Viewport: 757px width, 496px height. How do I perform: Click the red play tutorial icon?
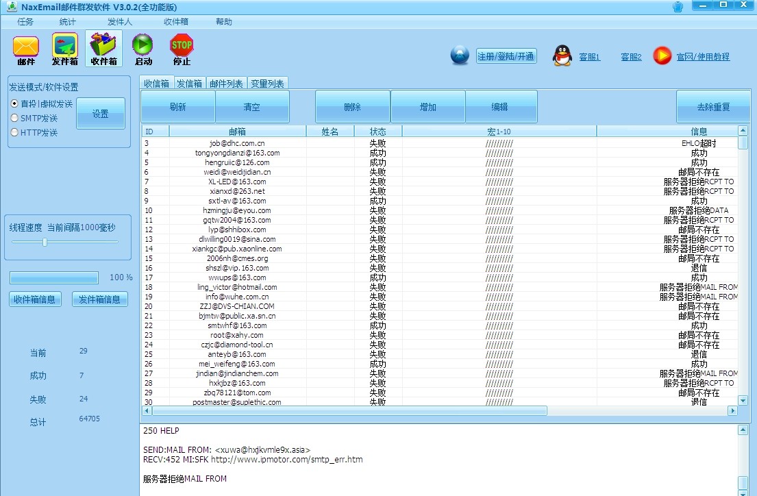[662, 55]
